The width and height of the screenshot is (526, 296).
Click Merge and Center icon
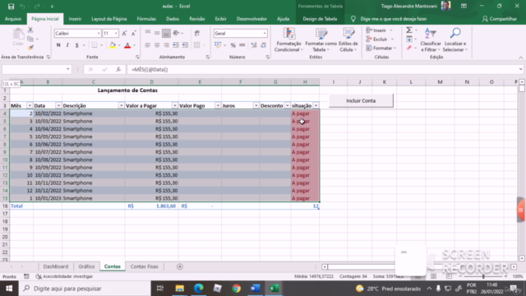click(197, 45)
